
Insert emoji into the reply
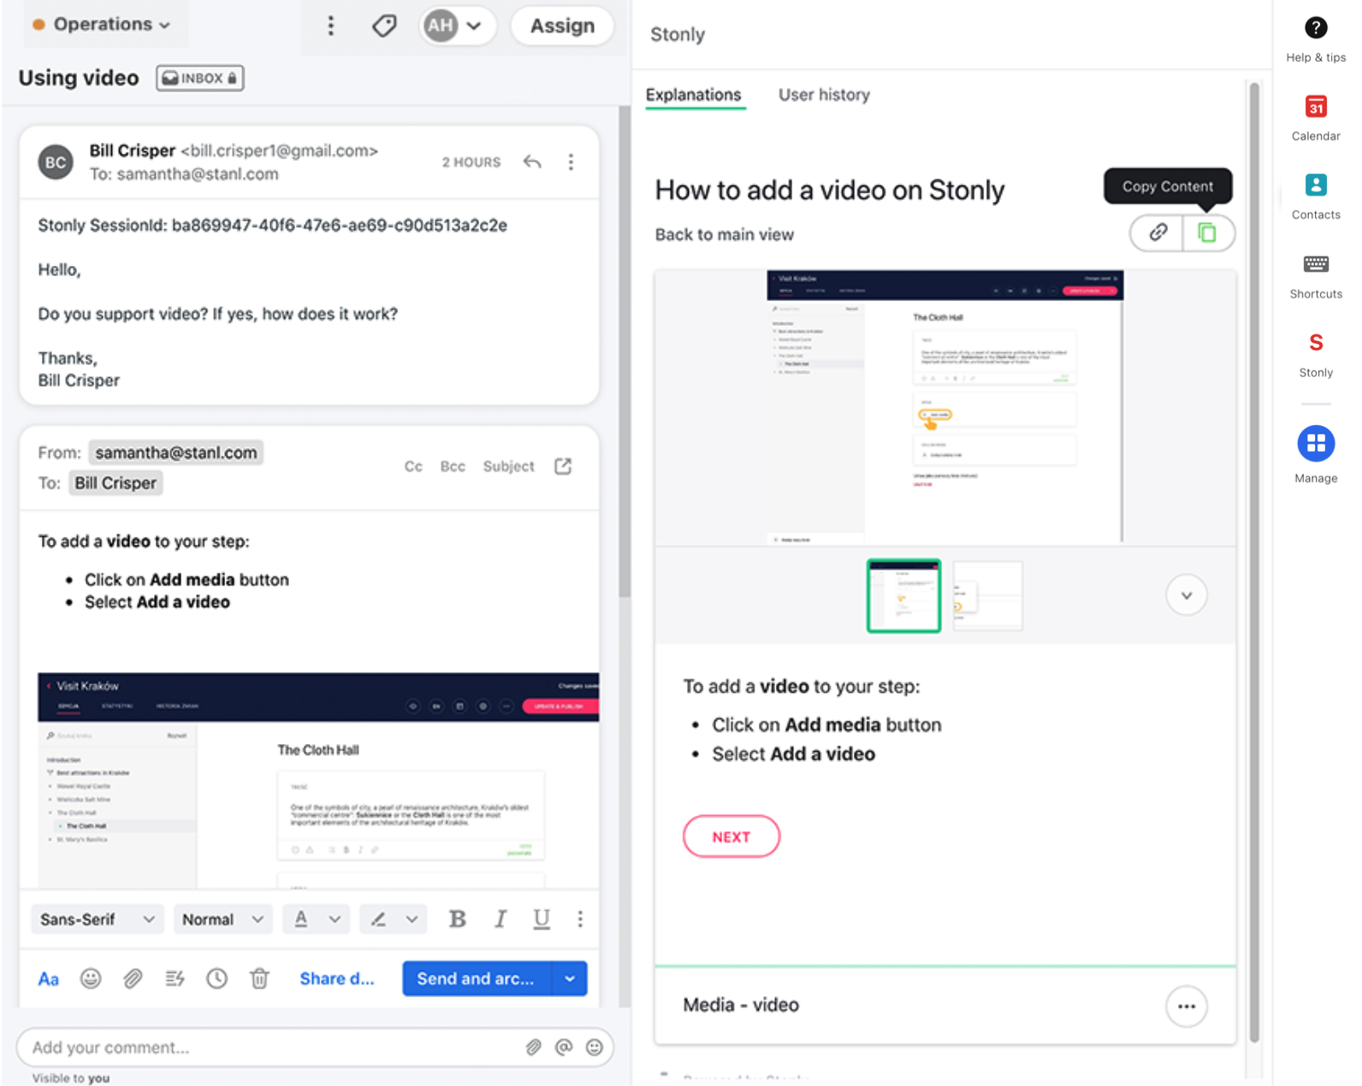tap(91, 978)
